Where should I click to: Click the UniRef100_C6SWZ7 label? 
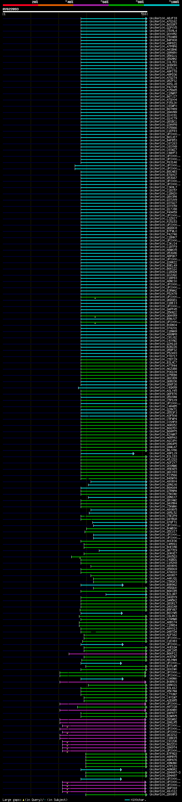tap(163, 150)
